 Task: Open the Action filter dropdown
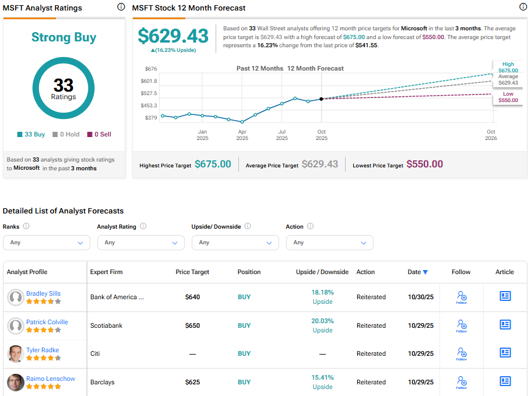[x=330, y=243]
